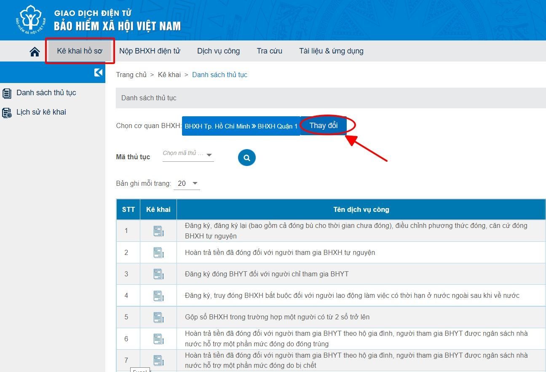The height and width of the screenshot is (372, 546).
Task: Click Trang chủ breadcrumb link
Action: click(131, 75)
